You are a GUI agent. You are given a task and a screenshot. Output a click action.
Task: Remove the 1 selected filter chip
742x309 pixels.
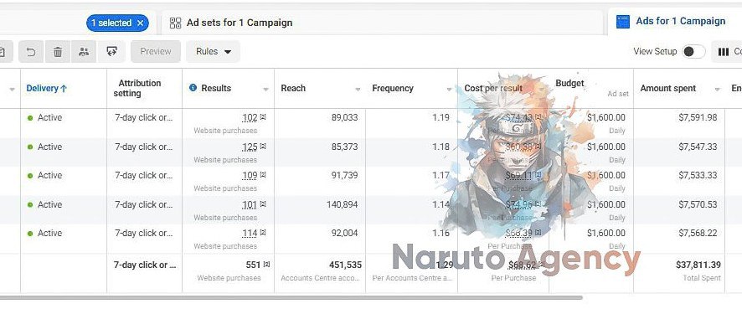tap(140, 23)
